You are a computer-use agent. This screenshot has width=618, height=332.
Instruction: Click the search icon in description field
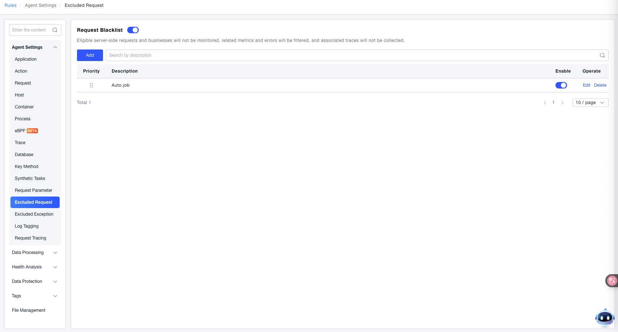click(602, 55)
